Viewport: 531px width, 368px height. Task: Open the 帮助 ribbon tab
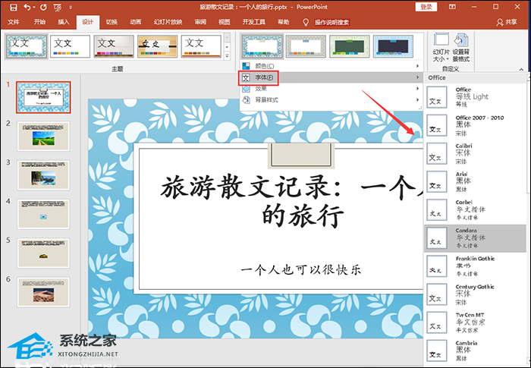click(284, 22)
